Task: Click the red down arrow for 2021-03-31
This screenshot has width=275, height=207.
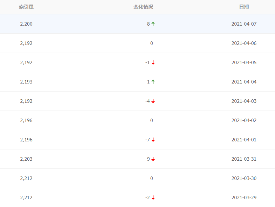Action: point(153,159)
